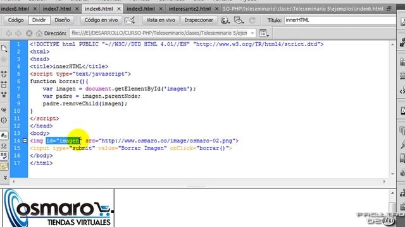405x227 pixels.
Task: Select the Osmaro logo image in design view
Action: tap(59, 208)
